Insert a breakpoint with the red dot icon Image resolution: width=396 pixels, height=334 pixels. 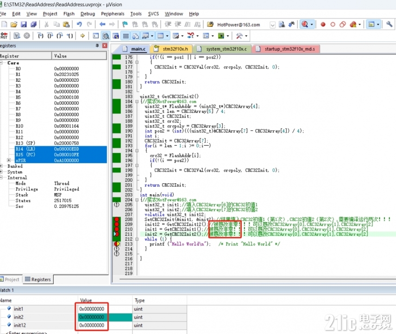coord(323,24)
